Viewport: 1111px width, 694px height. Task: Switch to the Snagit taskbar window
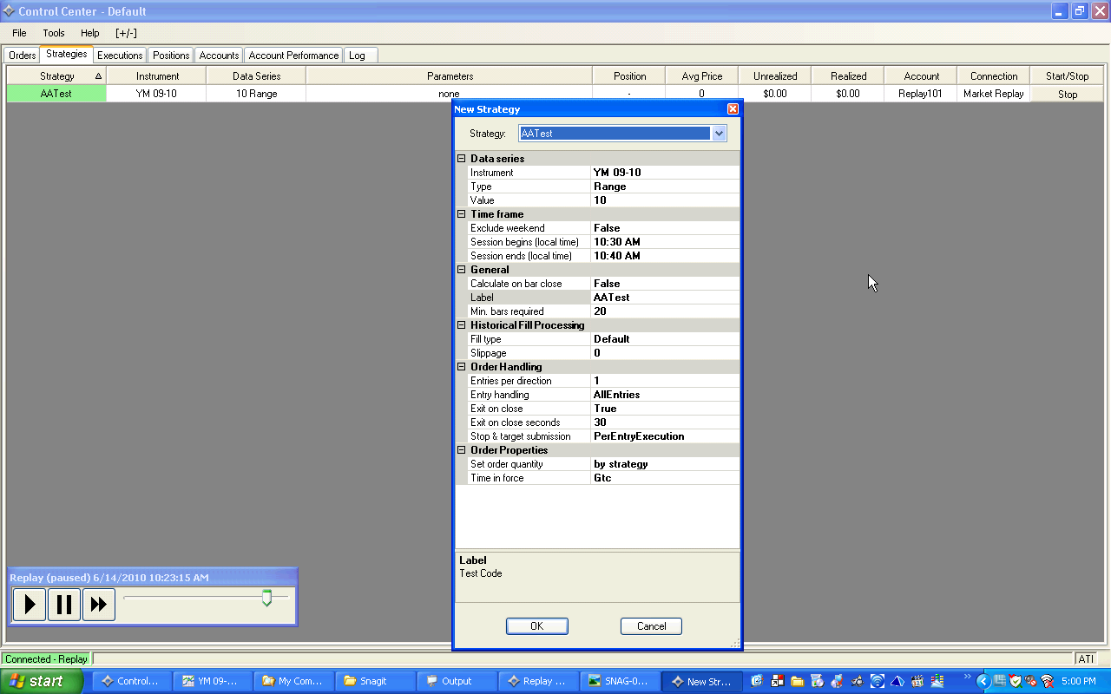375,681
